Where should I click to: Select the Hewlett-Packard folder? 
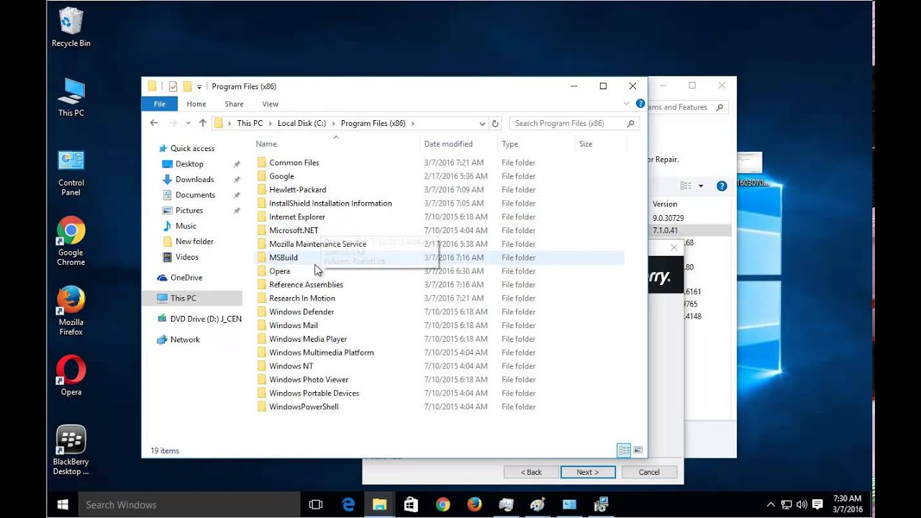point(297,190)
